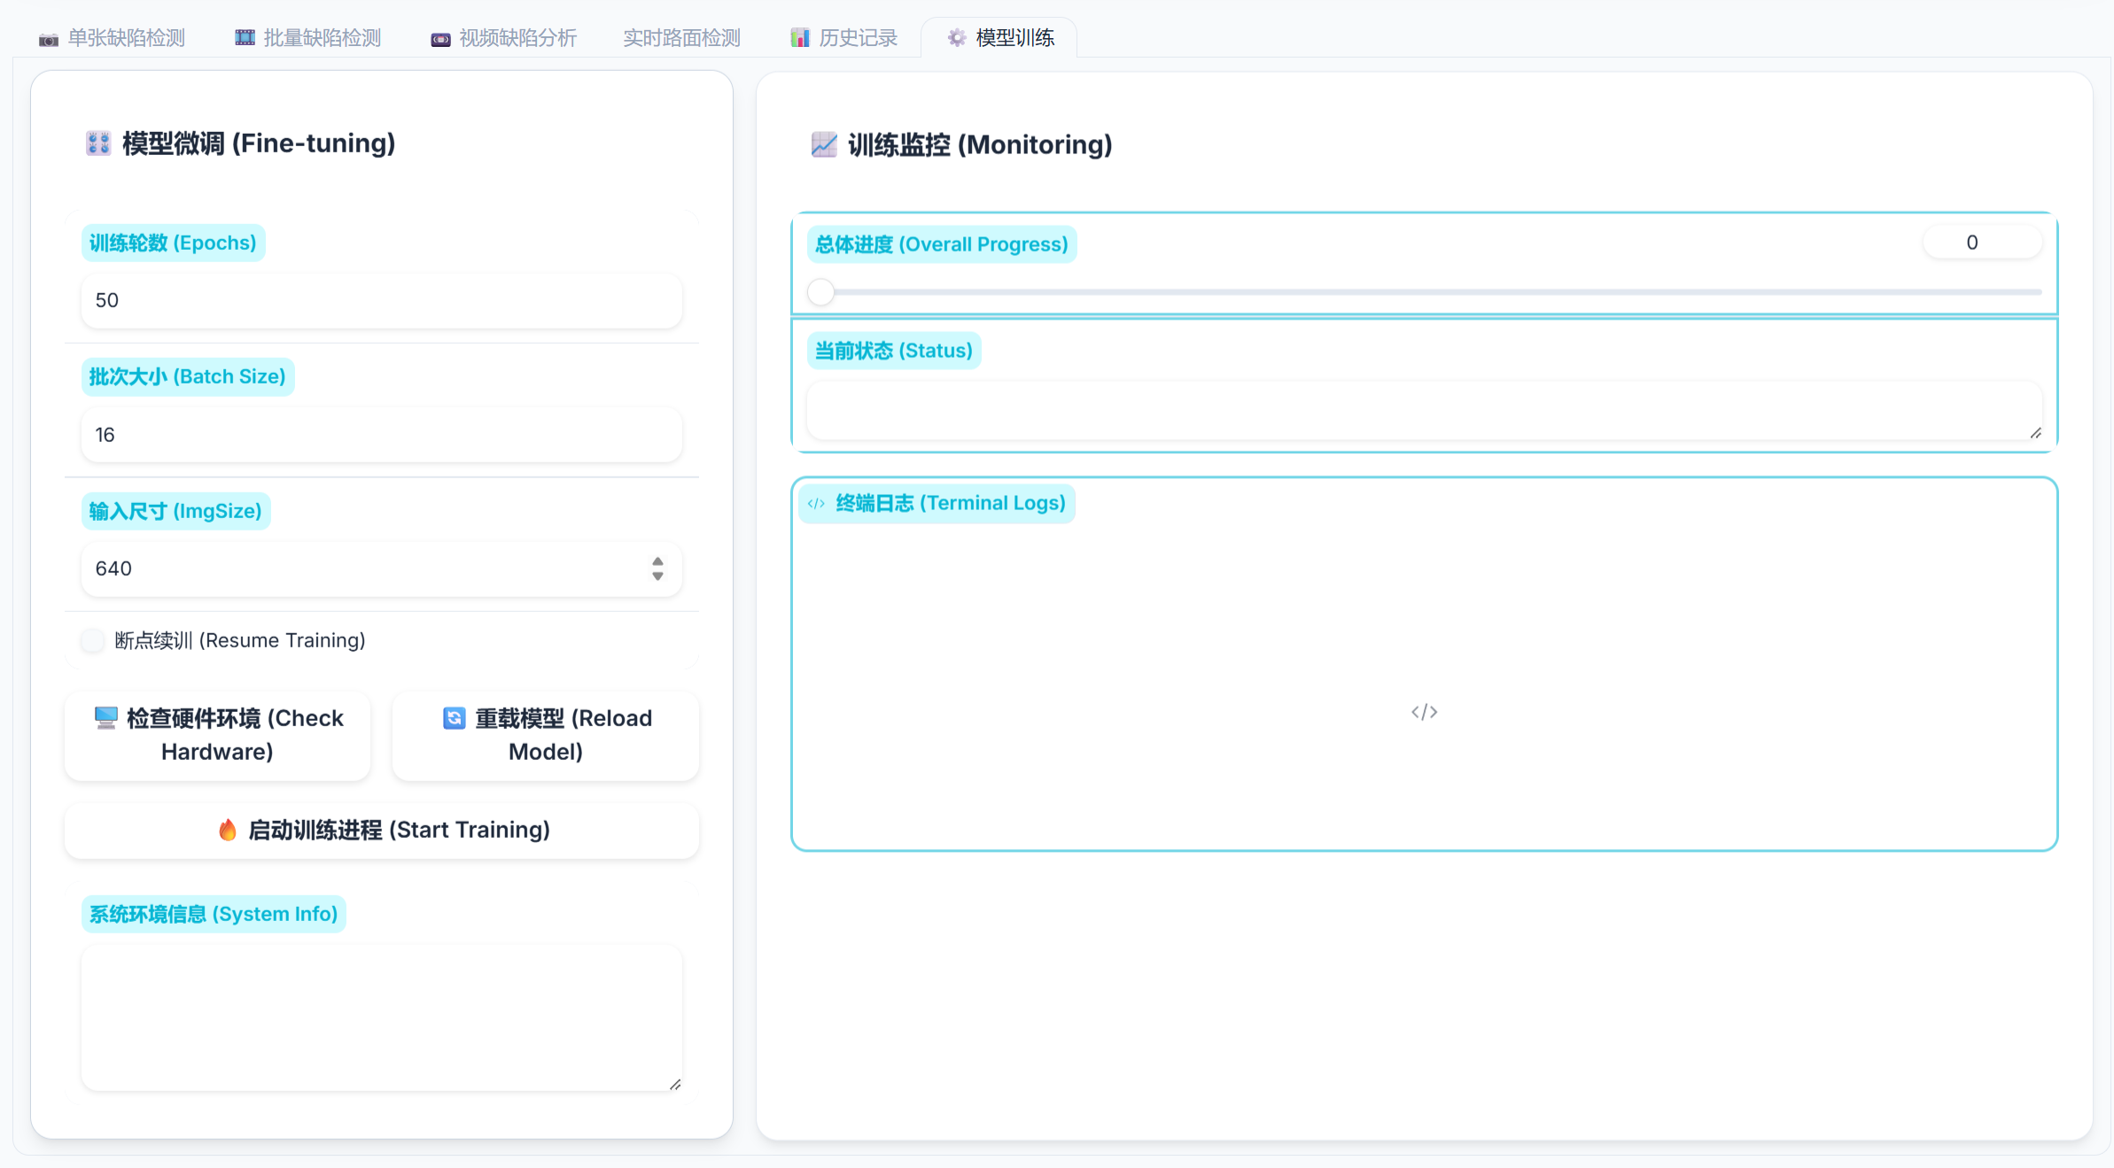Click the fire icon on Start Training button
The image size is (2114, 1168).
(228, 830)
